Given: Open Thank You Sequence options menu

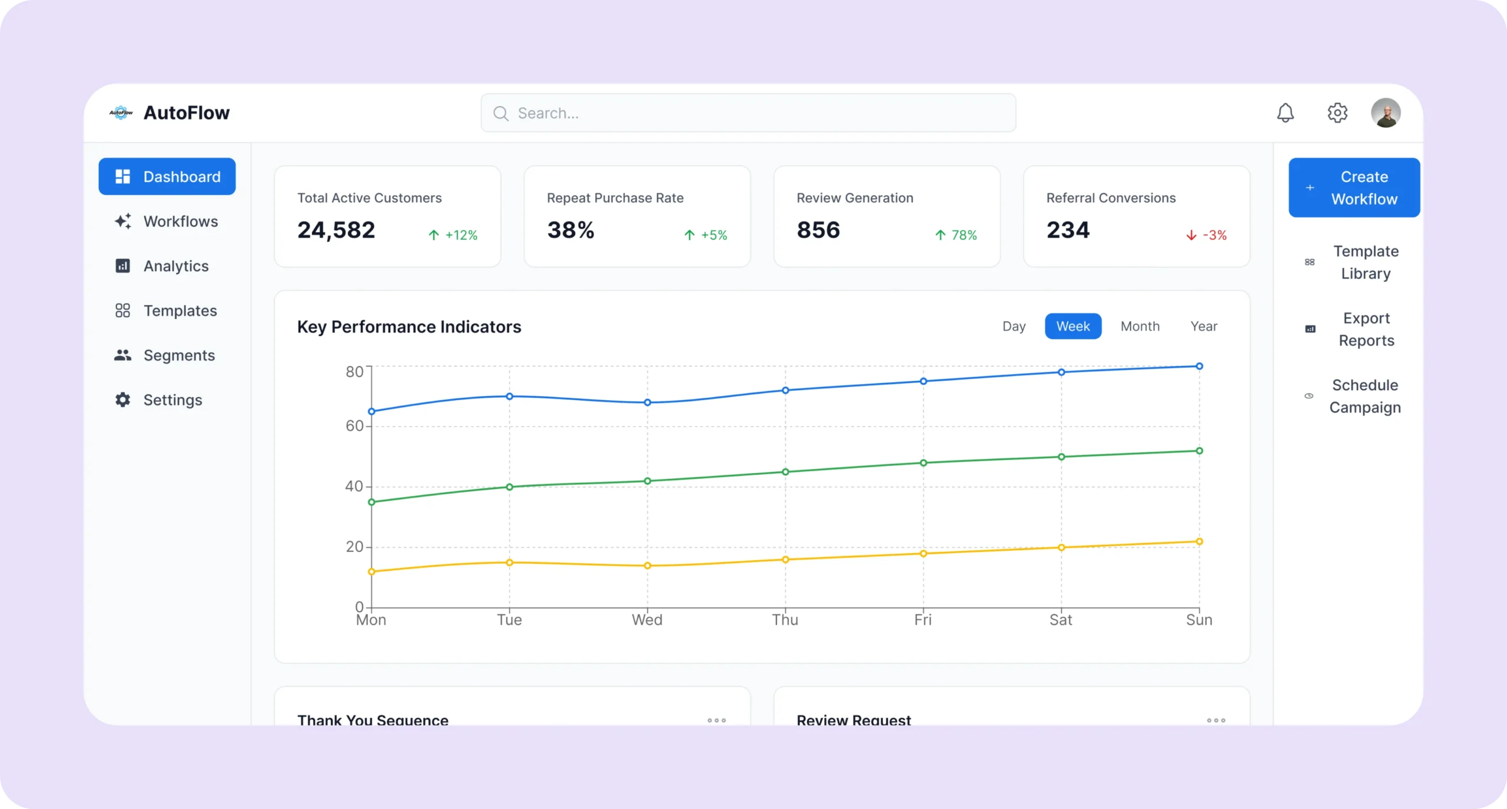Looking at the screenshot, I should [x=716, y=720].
